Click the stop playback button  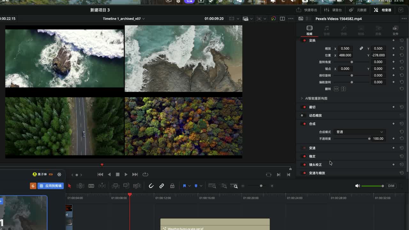pos(118,174)
